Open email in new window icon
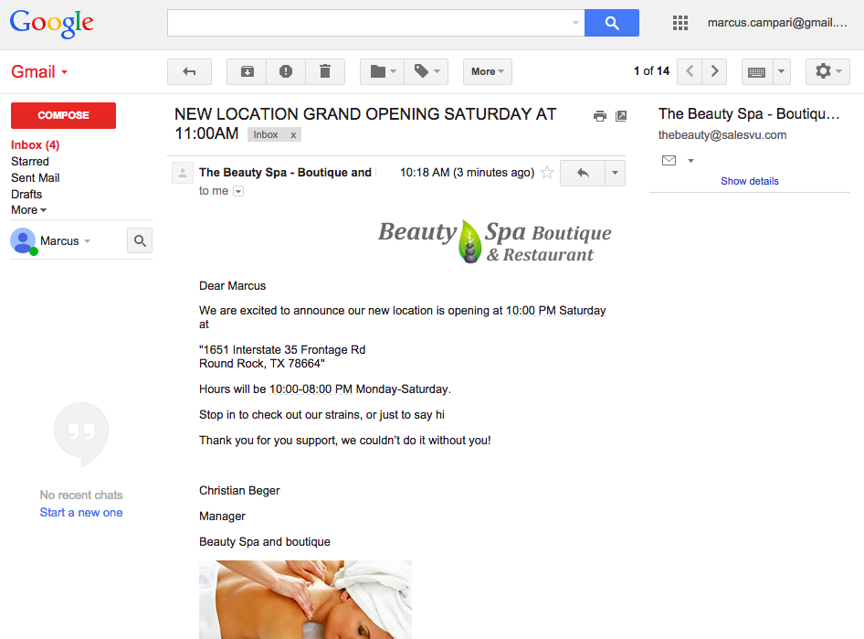Screen dimensions: 864x639 pos(621,116)
